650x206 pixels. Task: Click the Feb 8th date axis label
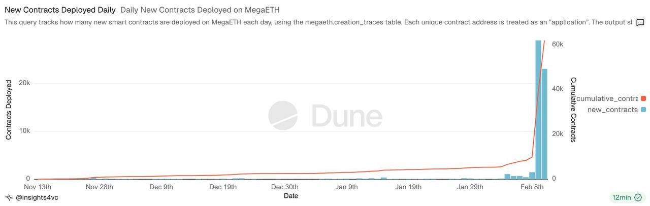(532, 187)
